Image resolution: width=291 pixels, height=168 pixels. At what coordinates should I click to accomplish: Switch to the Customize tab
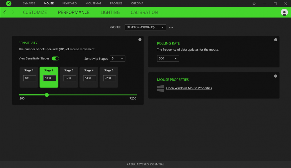(35, 12)
